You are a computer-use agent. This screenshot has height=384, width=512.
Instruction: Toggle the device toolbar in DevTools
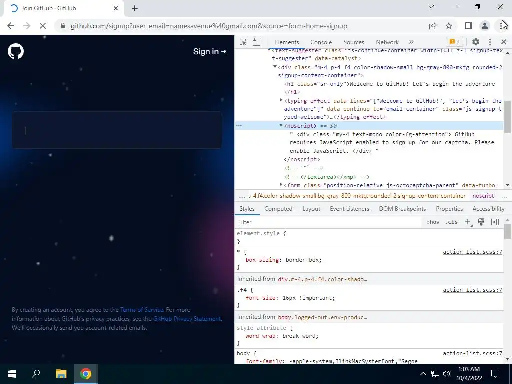coord(256,42)
